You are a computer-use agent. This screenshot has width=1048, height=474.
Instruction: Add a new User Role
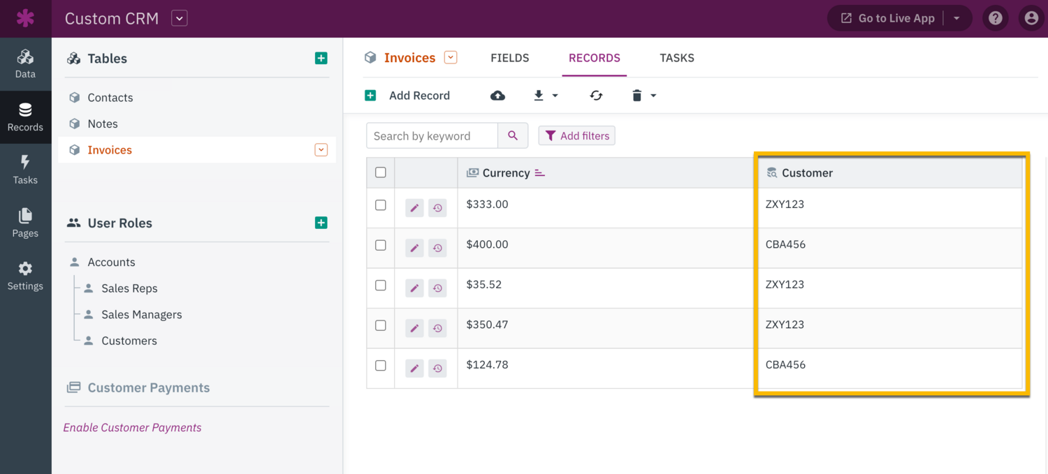point(321,222)
